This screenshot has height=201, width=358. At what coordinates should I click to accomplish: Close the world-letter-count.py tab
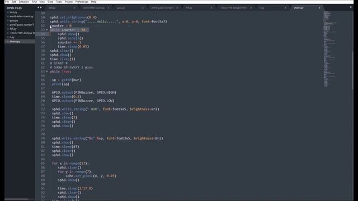tap(109, 8)
